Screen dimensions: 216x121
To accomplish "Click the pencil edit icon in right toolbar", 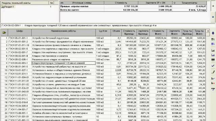I will [x=213, y=72].
